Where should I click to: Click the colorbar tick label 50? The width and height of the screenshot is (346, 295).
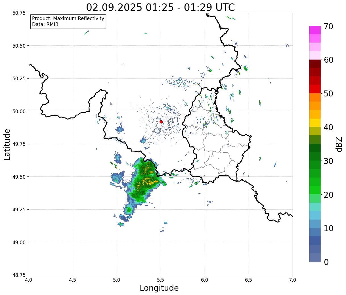(328, 93)
